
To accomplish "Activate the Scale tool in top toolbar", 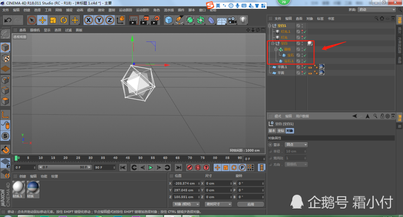I will (53, 20).
